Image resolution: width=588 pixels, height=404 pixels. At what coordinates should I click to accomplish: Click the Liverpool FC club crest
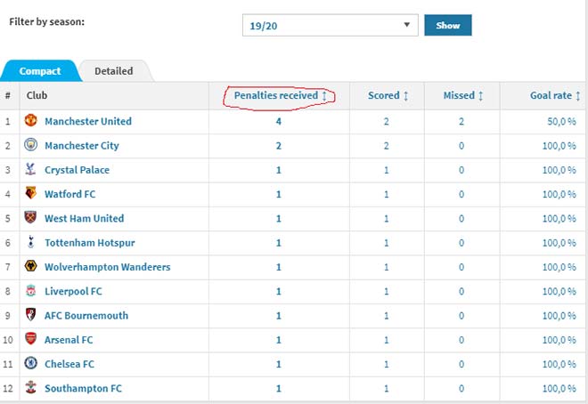(x=31, y=291)
